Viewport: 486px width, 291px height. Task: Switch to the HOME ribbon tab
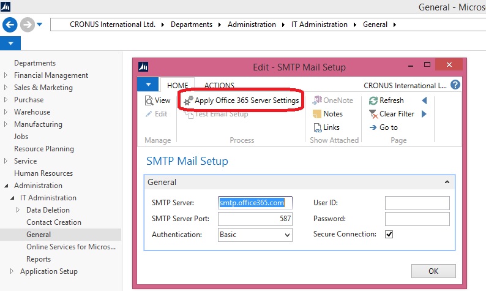tap(178, 85)
